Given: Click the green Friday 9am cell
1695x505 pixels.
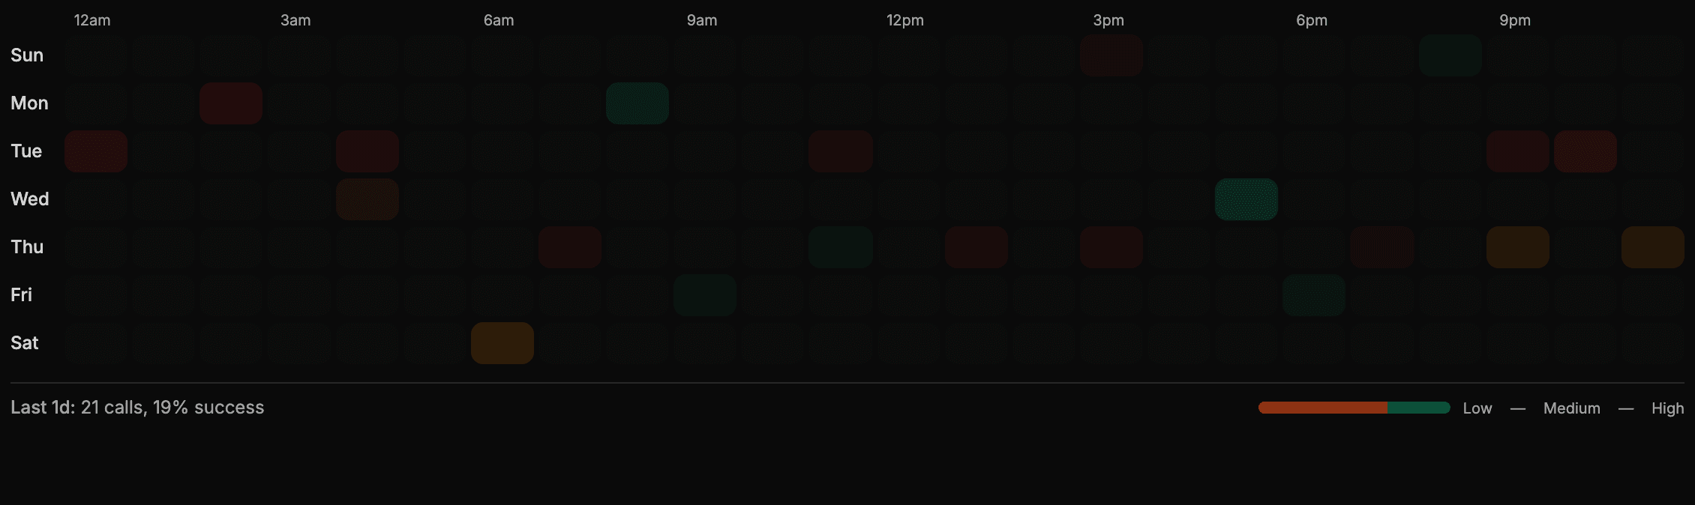Looking at the screenshot, I should 705,295.
